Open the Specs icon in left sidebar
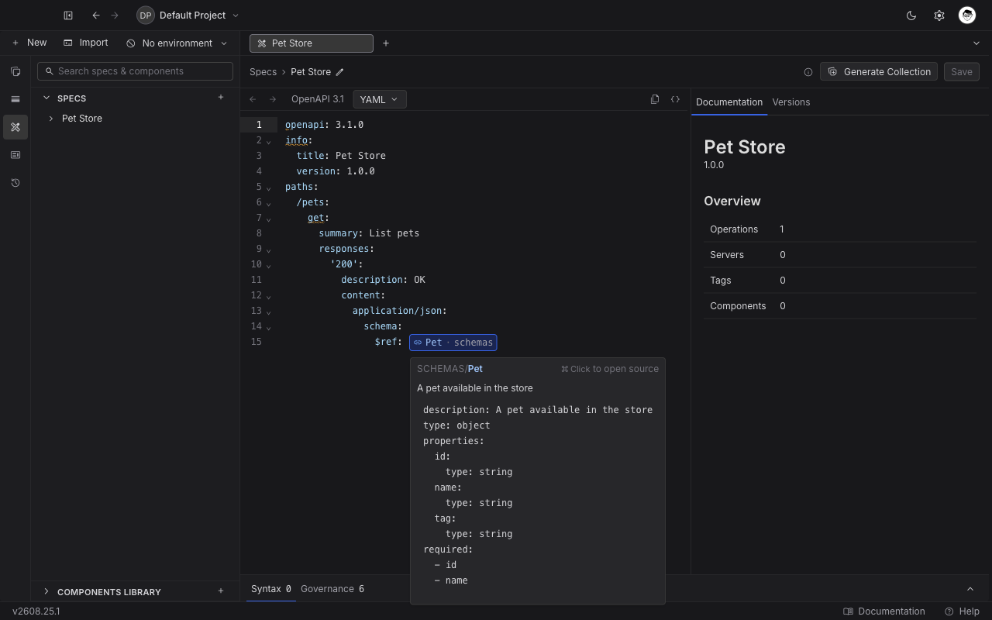The height and width of the screenshot is (620, 992). click(x=15, y=127)
